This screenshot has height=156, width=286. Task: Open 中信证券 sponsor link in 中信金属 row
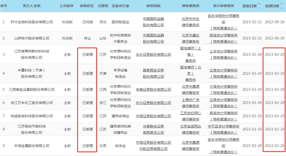tap(153, 143)
